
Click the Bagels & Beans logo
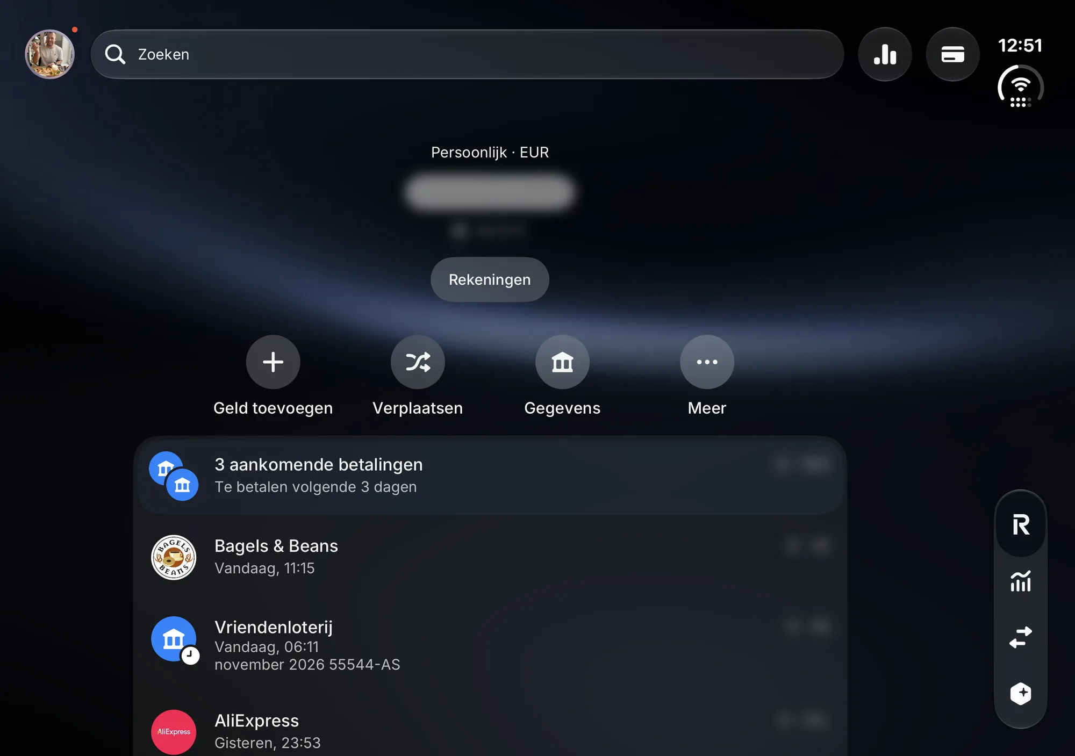(x=174, y=557)
